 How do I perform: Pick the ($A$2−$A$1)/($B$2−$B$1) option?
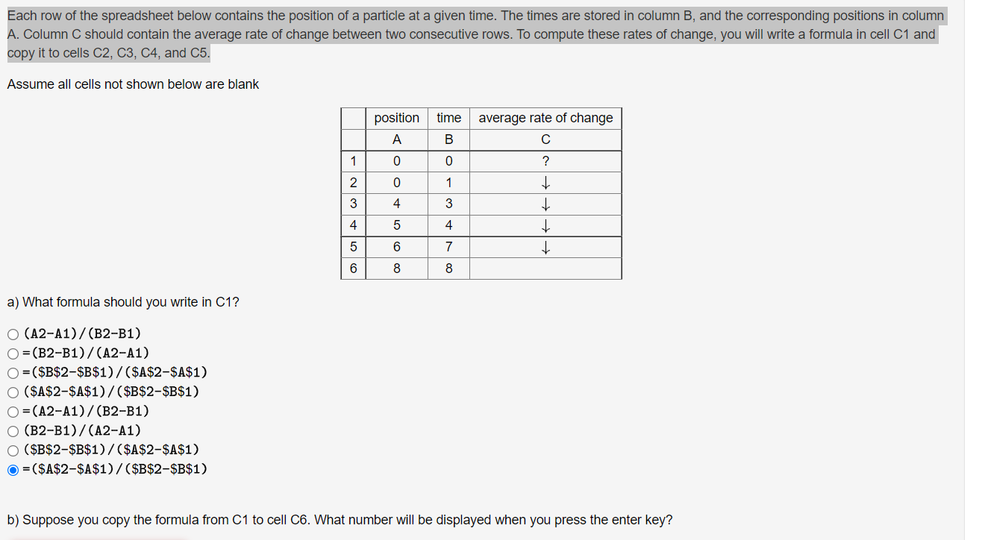(12, 392)
